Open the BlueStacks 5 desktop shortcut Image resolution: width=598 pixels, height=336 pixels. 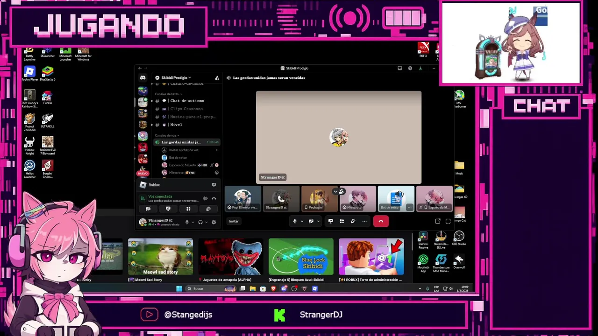coord(47,73)
